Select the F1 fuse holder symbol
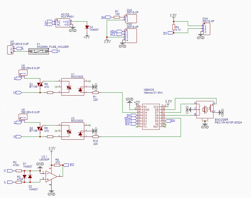Image resolution: width=251 pixels, height=198 pixels. [39, 51]
